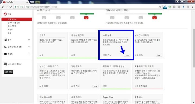Click the 외부 특수효과 card title
This screenshot has height=104, width=195.
click(46, 97)
